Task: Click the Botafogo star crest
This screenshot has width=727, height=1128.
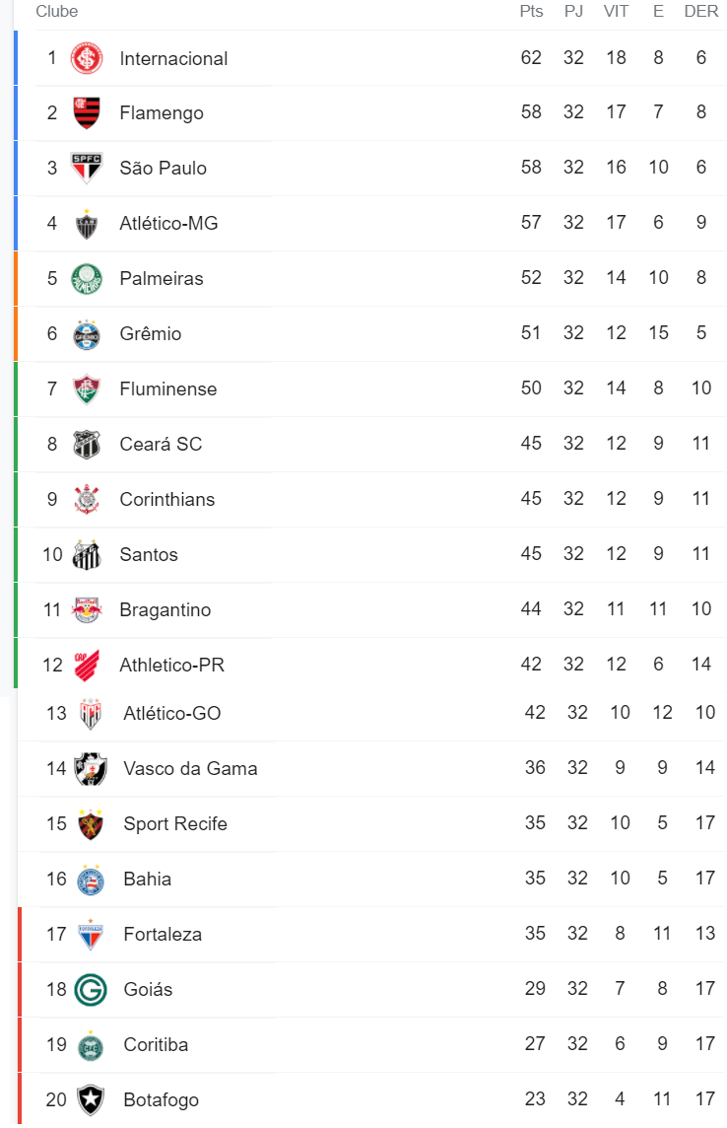Action: click(x=92, y=1100)
